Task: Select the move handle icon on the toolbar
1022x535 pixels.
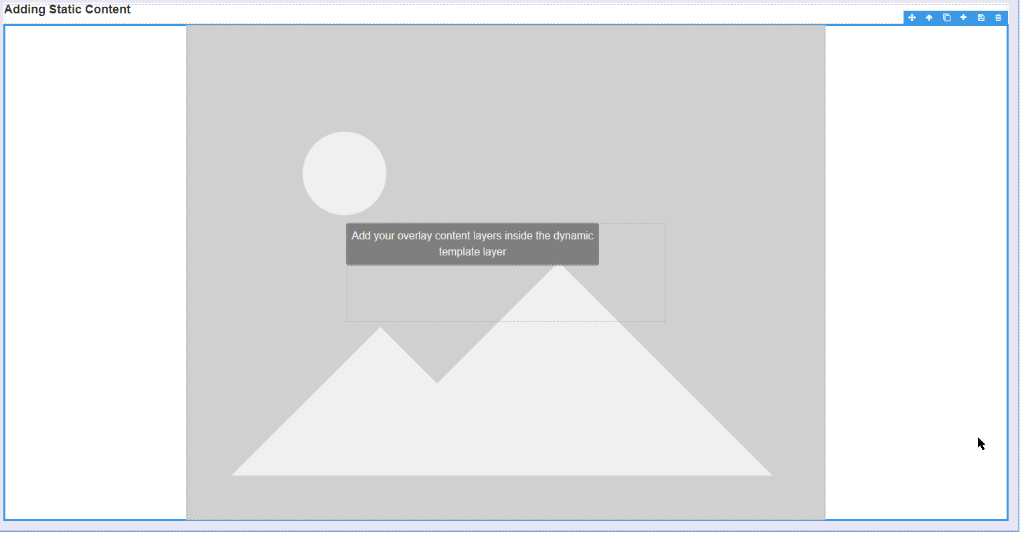Action: coord(912,17)
